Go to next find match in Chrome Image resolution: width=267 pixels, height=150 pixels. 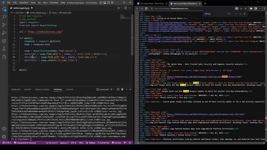[240, 14]
